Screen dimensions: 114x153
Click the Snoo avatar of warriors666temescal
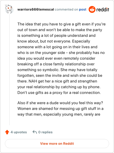pos(9,9)
